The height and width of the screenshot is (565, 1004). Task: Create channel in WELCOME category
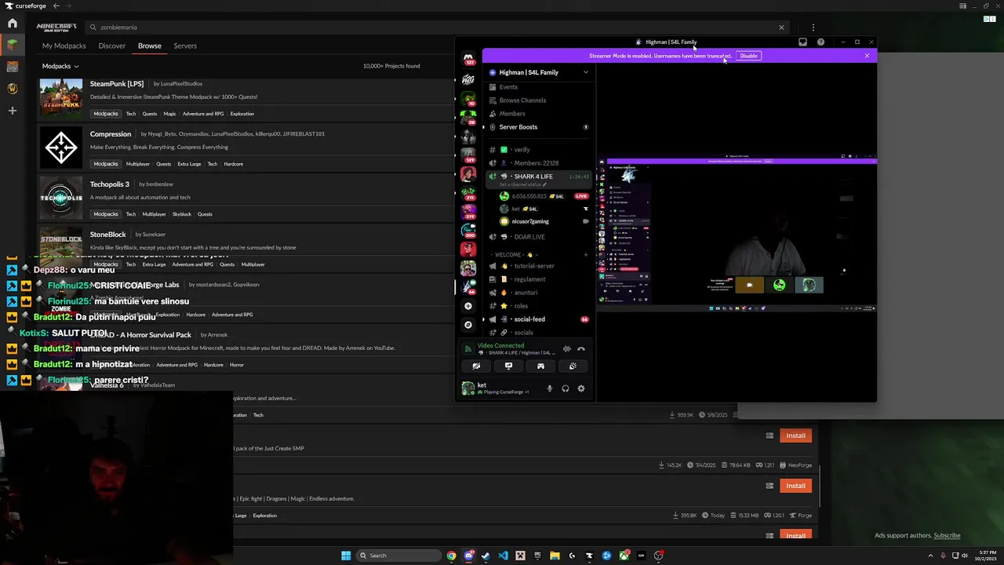585,255
